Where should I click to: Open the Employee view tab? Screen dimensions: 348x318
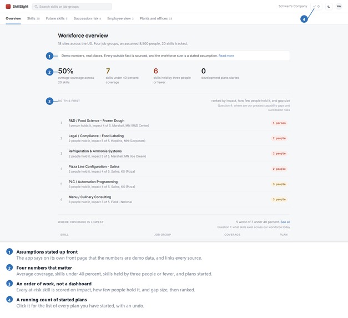(120, 18)
